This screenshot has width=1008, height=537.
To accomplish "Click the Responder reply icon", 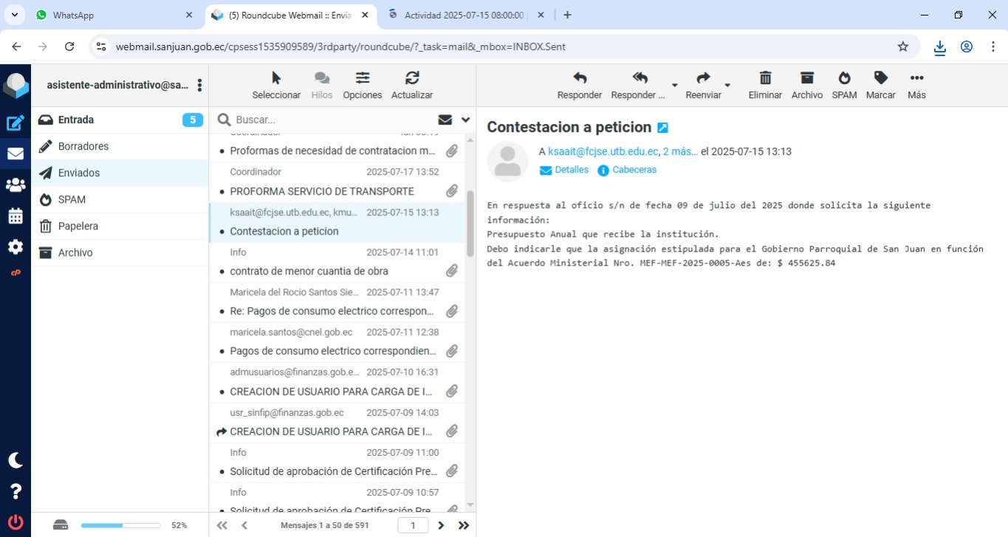I will (580, 78).
